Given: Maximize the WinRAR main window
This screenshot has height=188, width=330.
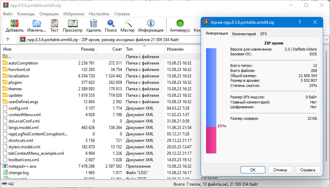Looking at the screenshot, I should pos(307,5).
